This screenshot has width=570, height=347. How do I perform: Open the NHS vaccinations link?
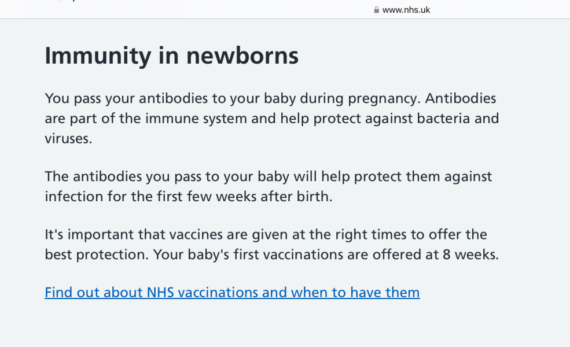tap(231, 293)
